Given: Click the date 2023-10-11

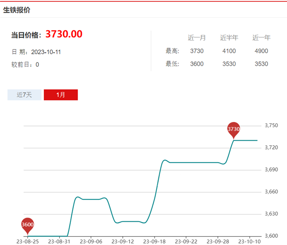Looking at the screenshot, I should click(46, 52).
